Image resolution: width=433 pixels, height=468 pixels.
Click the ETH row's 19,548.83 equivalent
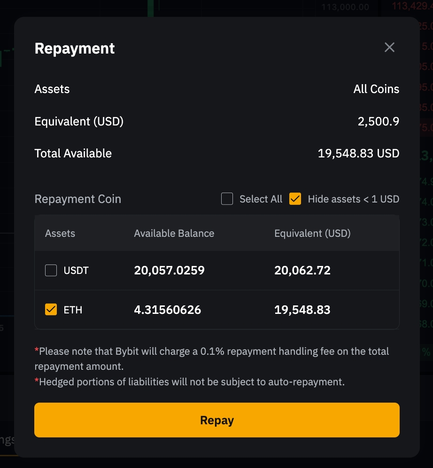coord(302,310)
